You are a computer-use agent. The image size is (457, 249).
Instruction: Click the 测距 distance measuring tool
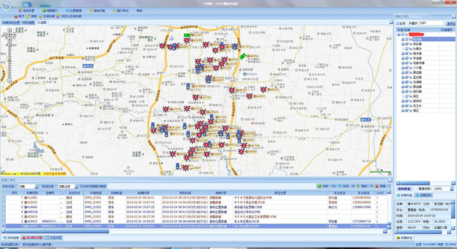[32, 16]
